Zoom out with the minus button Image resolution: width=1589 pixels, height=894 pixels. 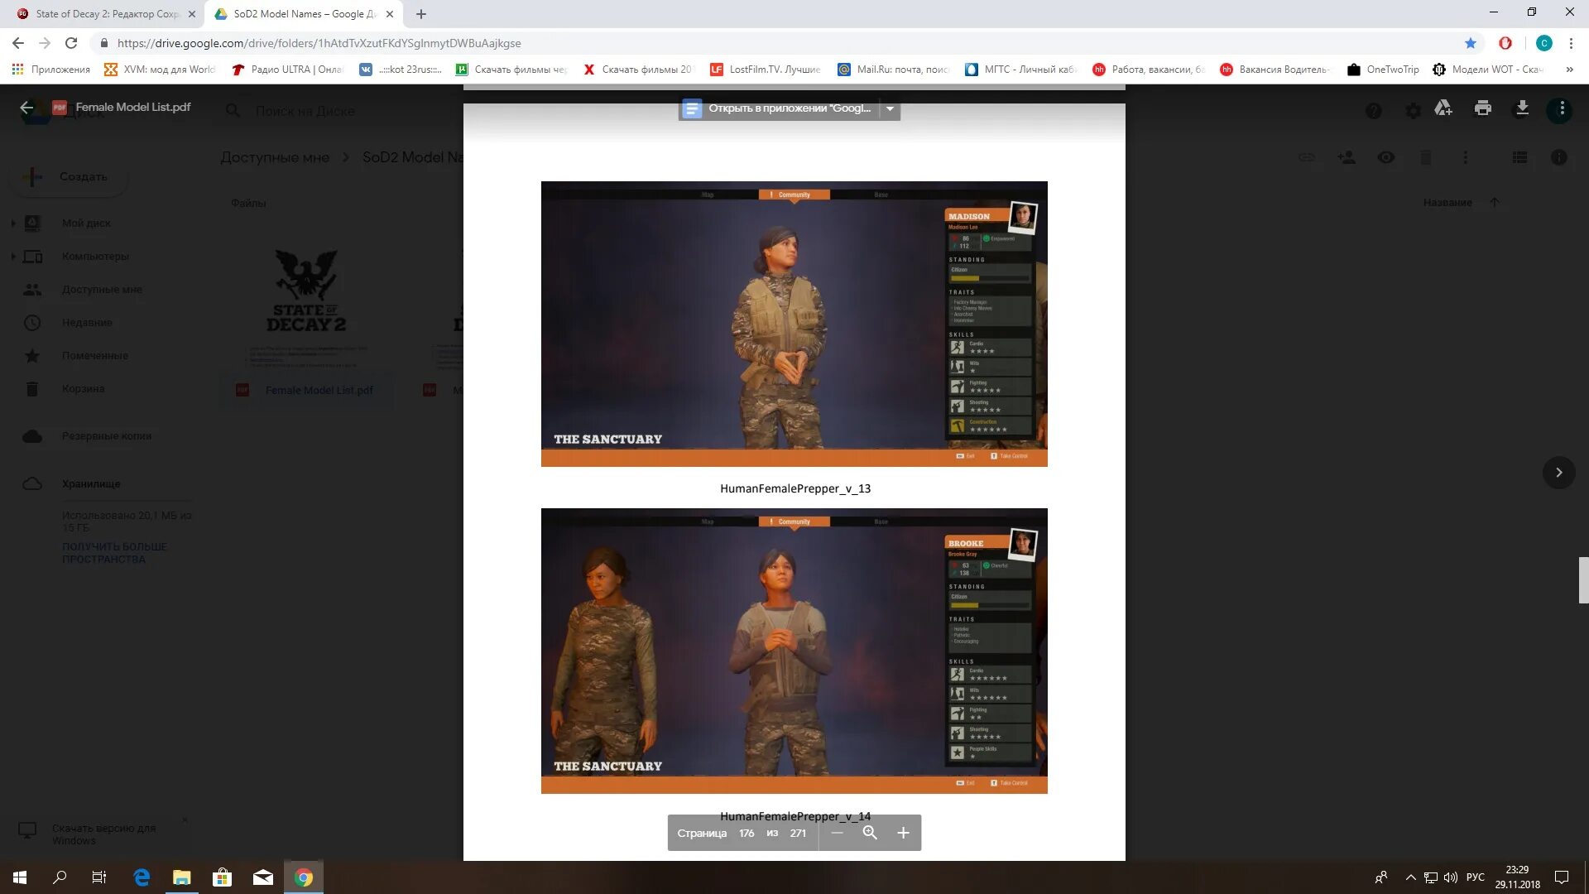[837, 833]
